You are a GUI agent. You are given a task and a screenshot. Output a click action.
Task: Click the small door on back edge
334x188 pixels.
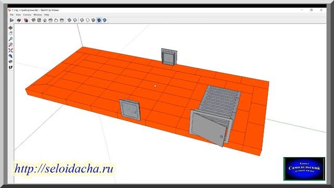pos(169,56)
